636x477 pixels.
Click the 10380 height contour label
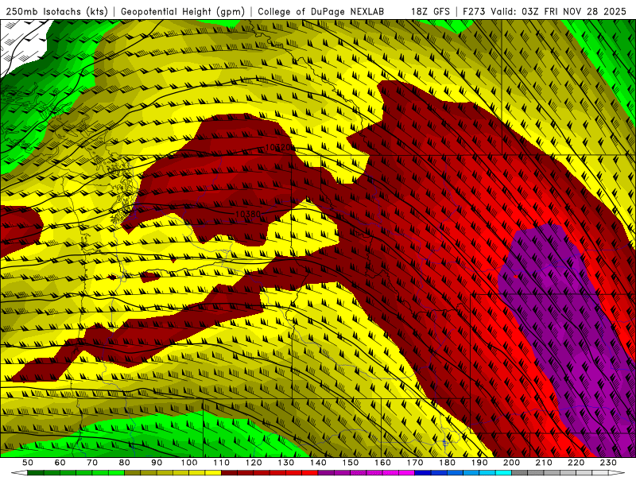coord(248,213)
